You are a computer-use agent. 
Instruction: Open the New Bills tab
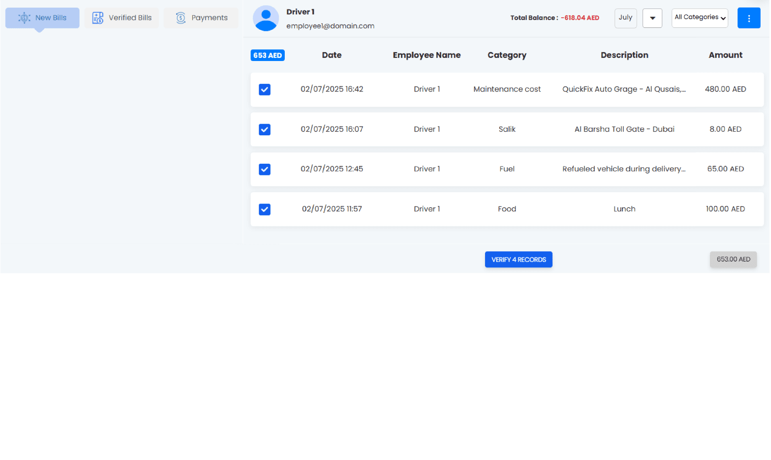(x=42, y=18)
